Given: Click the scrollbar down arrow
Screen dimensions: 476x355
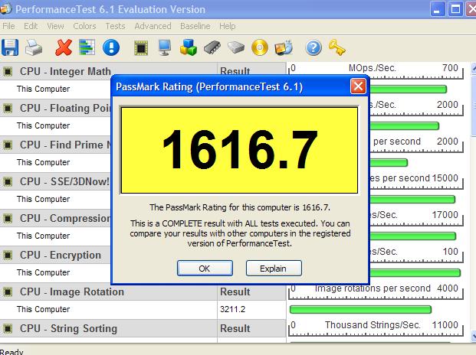Looking at the screenshot, I should coord(474,336).
